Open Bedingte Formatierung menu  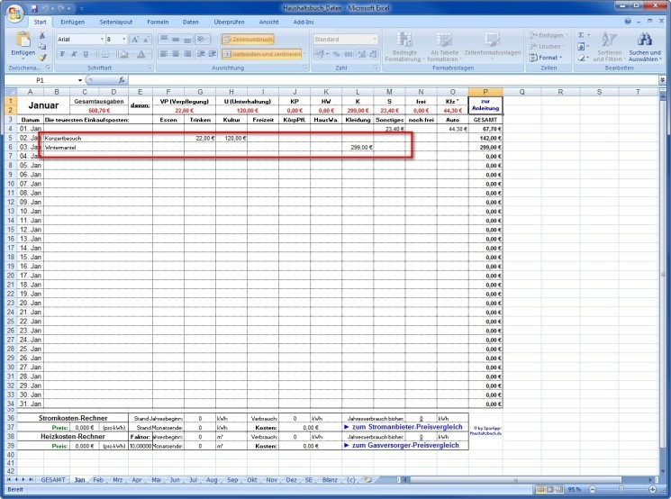pos(404,46)
